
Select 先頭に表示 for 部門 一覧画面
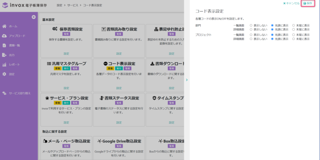click(272, 25)
